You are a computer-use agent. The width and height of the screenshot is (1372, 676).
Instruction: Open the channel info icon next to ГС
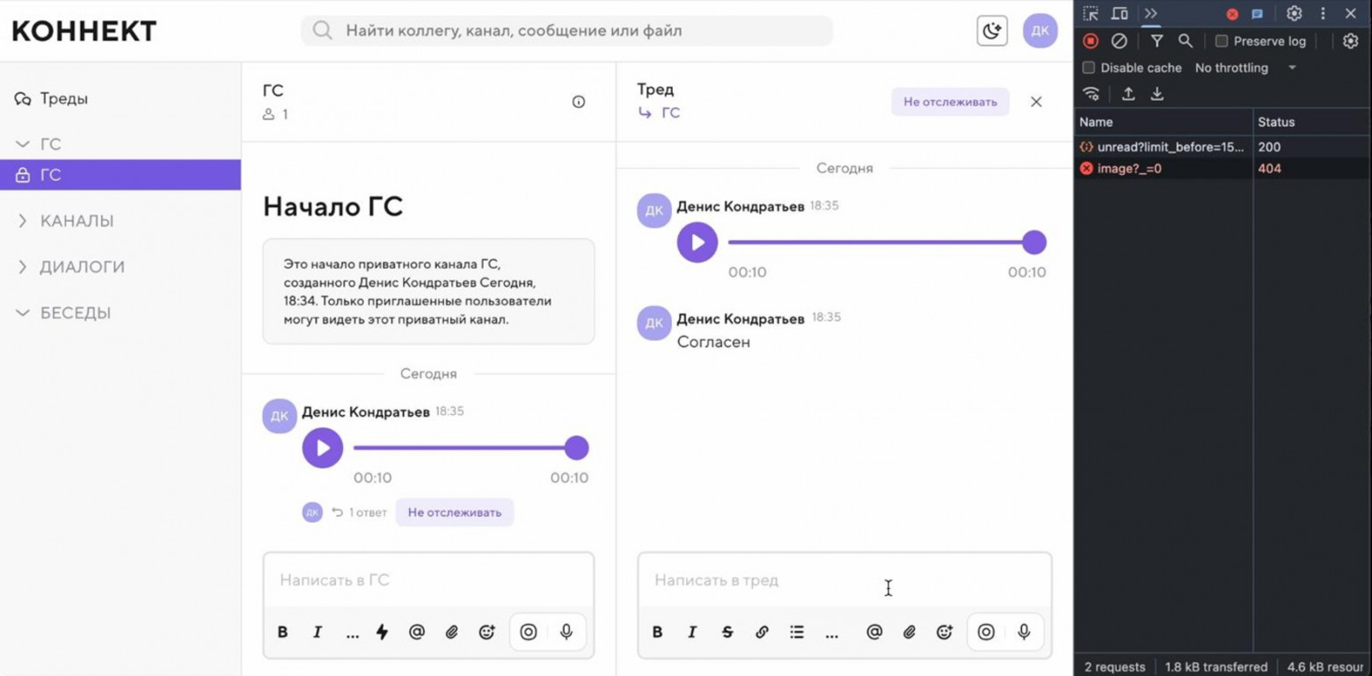[578, 101]
